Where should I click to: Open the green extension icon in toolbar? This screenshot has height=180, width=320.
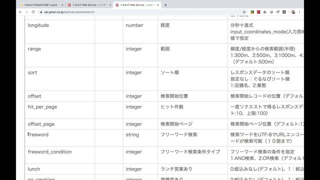[x=252, y=12]
